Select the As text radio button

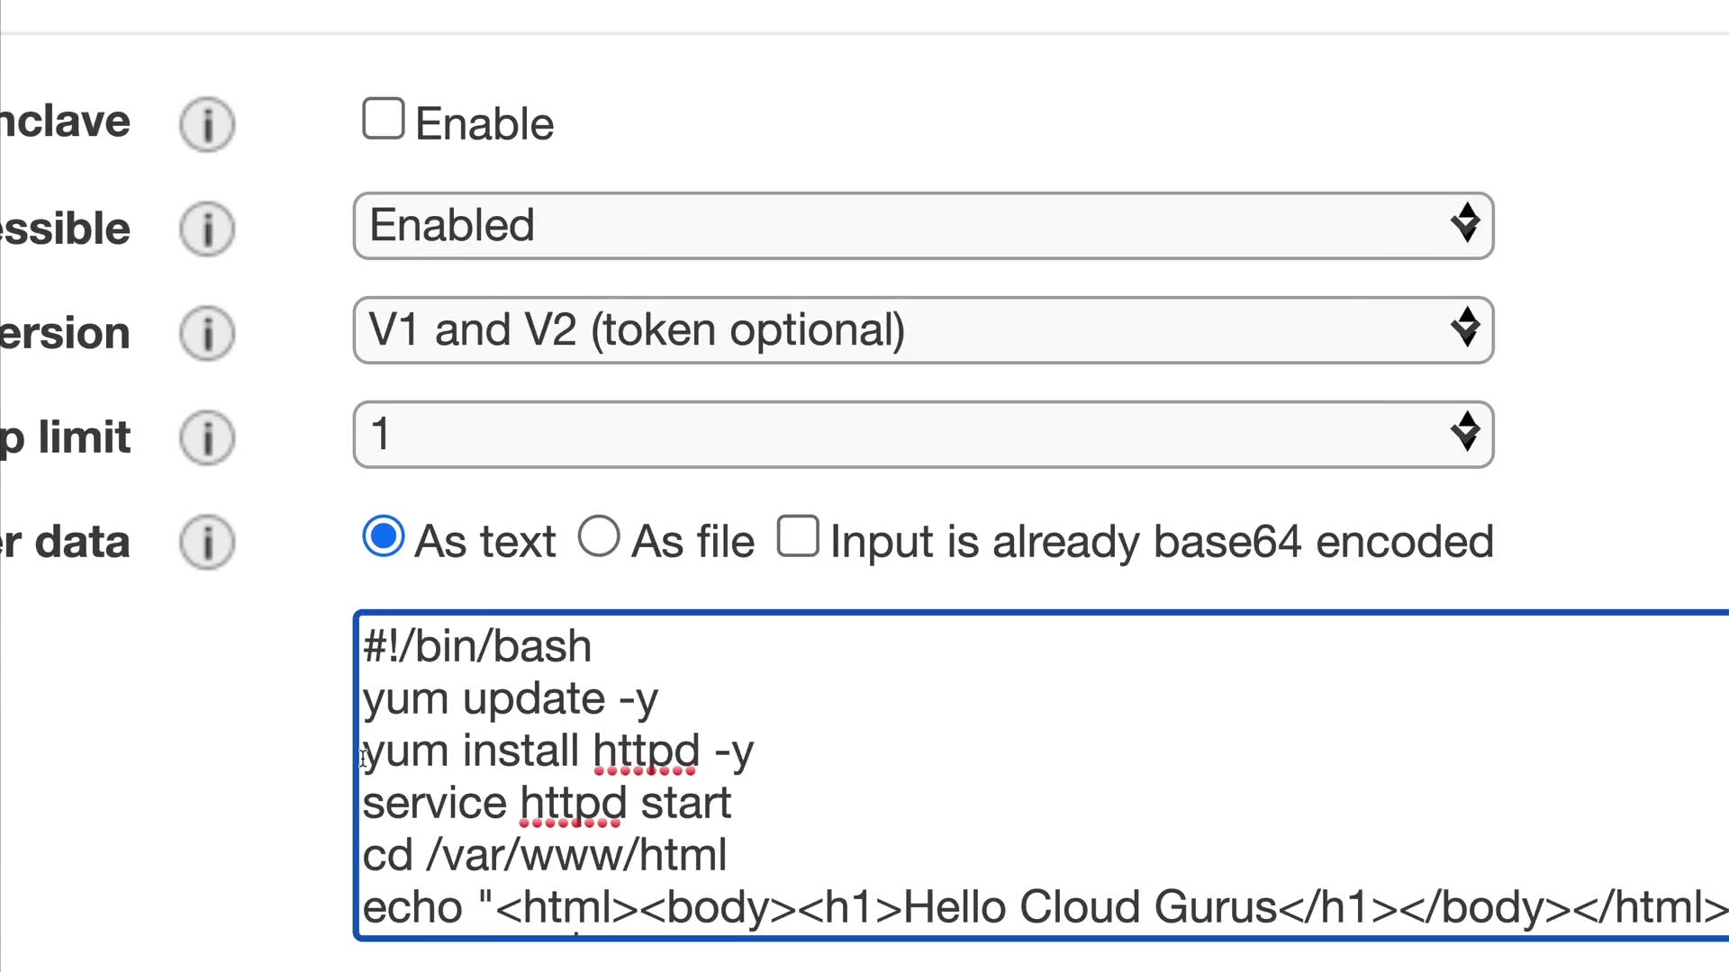pos(384,536)
